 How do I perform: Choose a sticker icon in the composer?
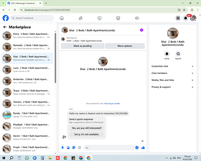[74, 148]
